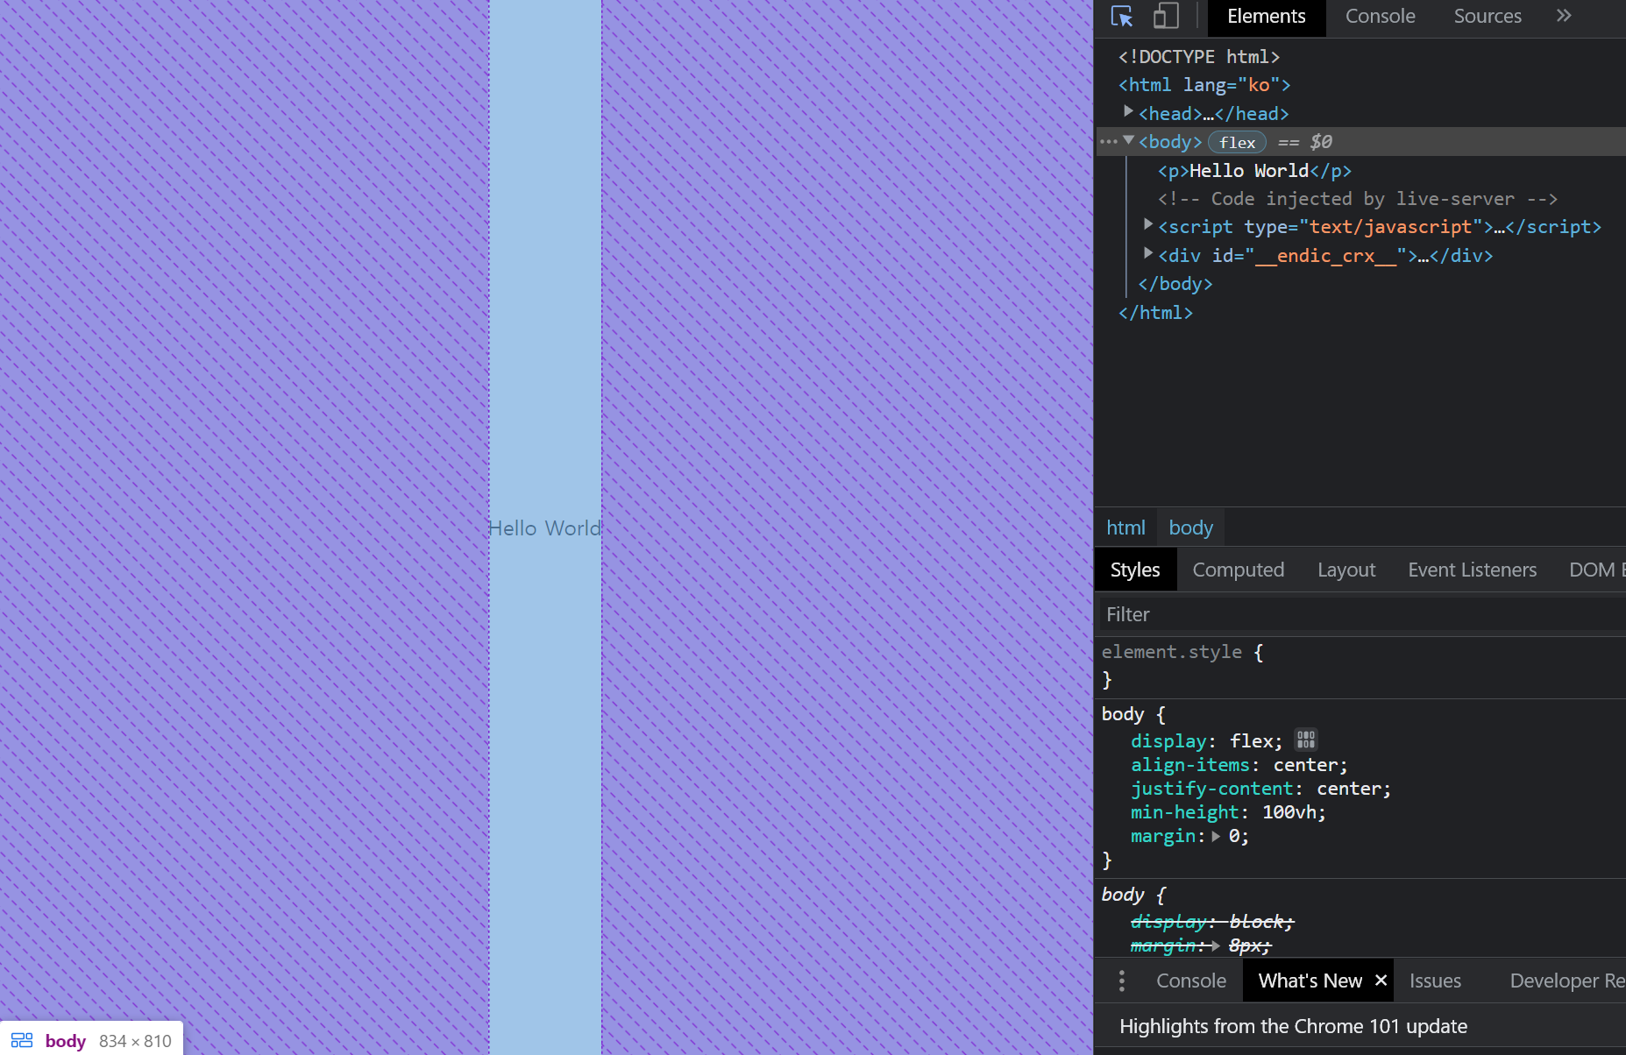This screenshot has width=1626, height=1055.
Task: Open the Event Listeners tab
Action: [x=1472, y=570]
